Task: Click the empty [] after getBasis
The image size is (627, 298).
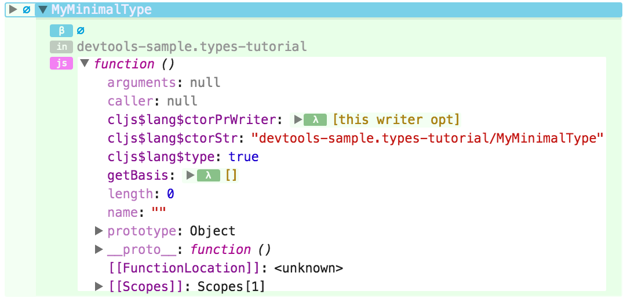Action: click(231, 175)
